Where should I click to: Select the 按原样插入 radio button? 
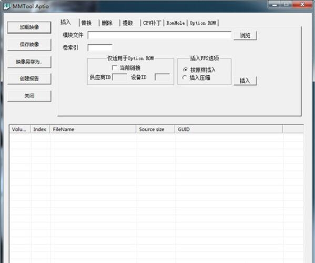tap(185, 70)
